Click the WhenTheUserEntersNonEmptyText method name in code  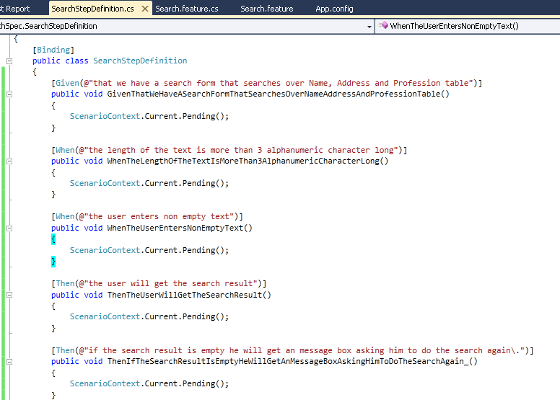click(x=175, y=228)
